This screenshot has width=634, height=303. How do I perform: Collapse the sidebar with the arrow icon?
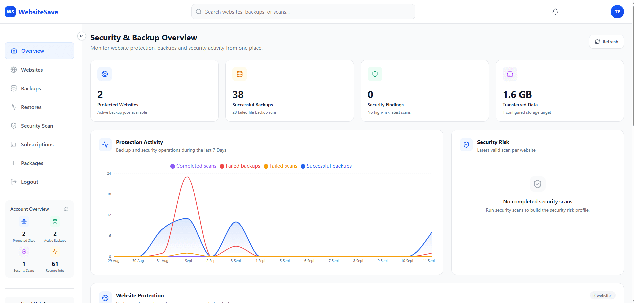pyautogui.click(x=82, y=36)
